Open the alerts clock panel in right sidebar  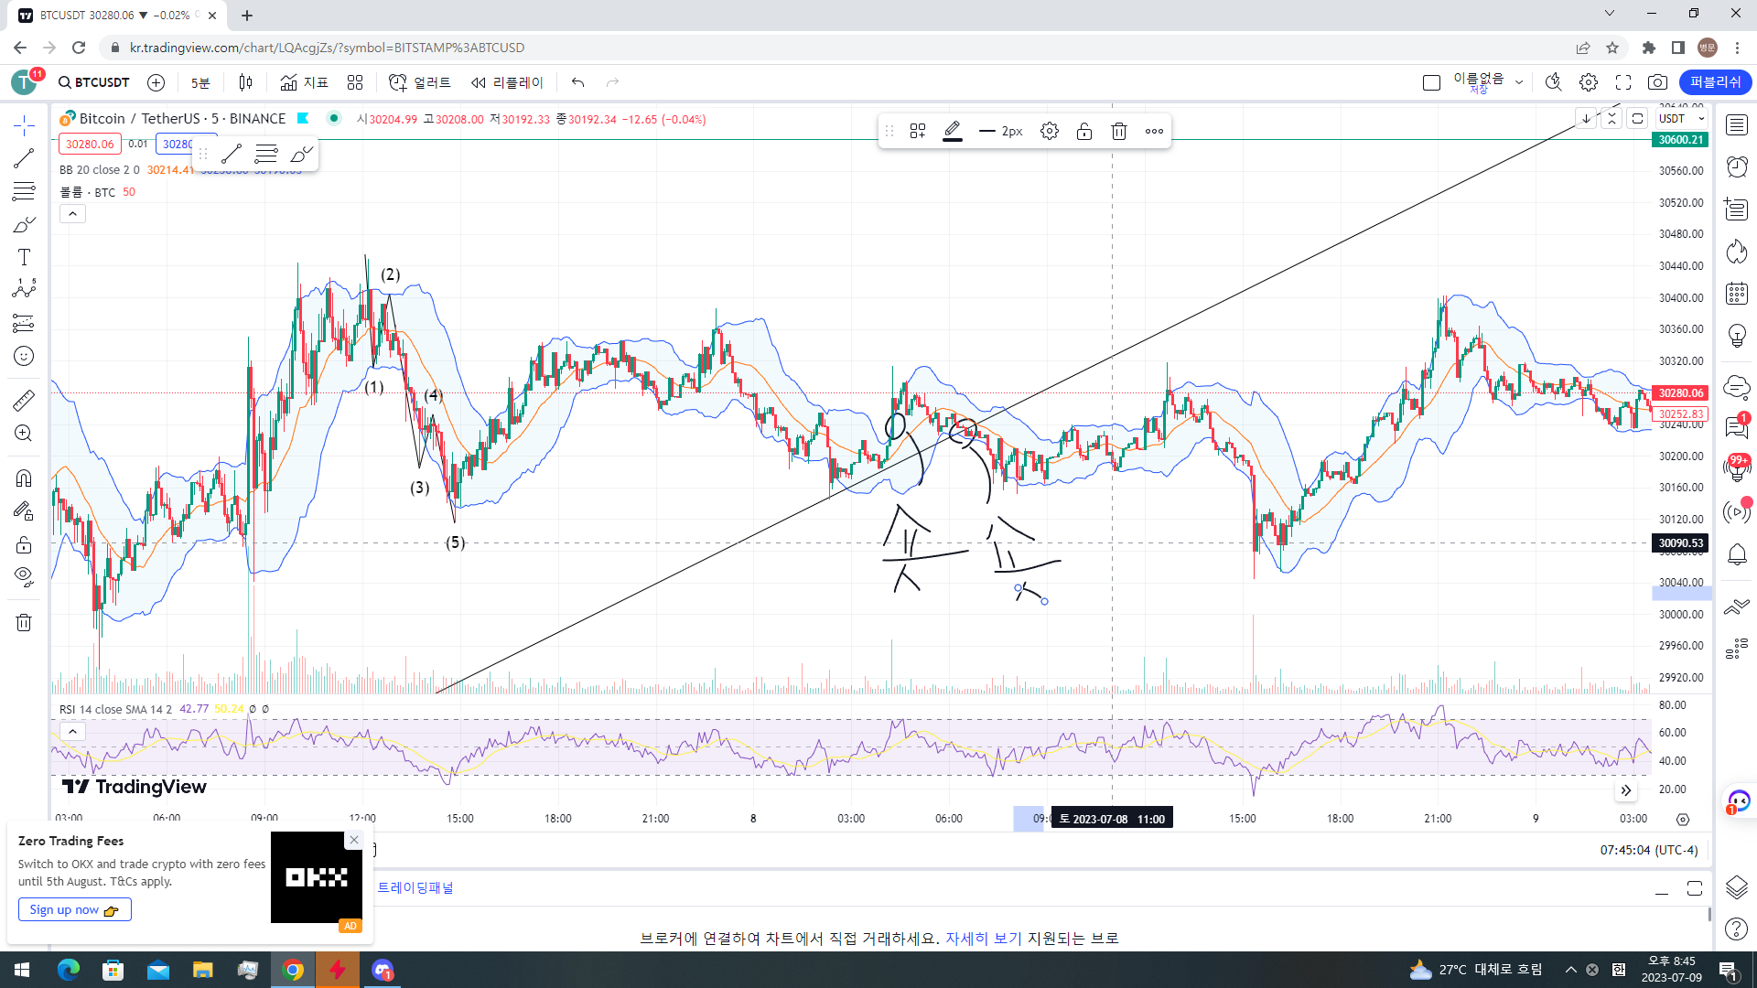(x=1737, y=166)
